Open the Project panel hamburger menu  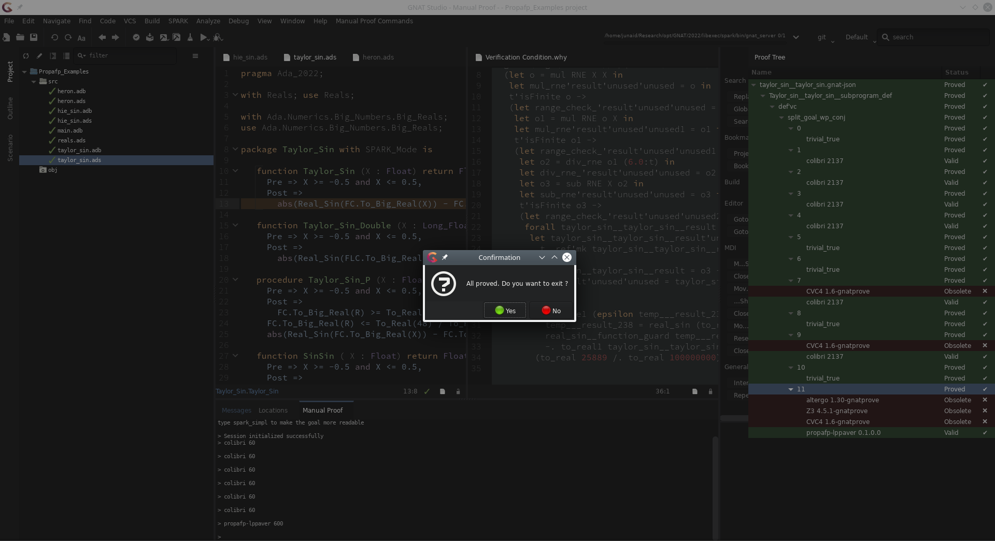tap(195, 55)
